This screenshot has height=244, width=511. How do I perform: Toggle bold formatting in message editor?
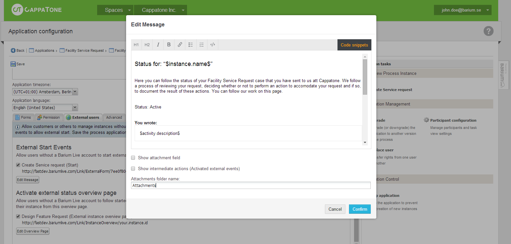(x=169, y=45)
